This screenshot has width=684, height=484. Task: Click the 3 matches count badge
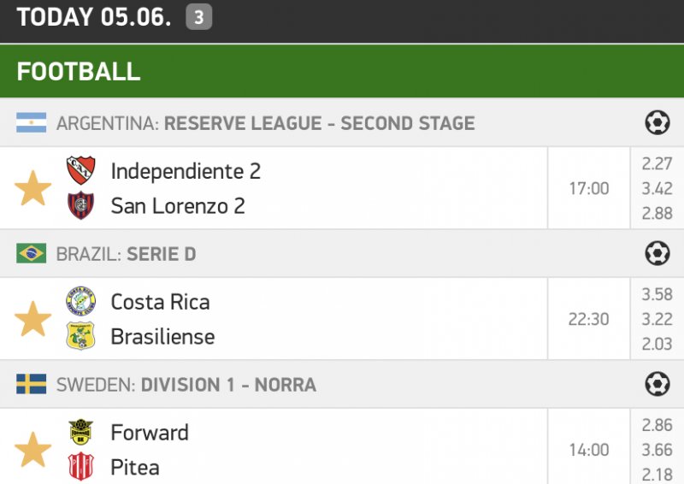tap(199, 18)
